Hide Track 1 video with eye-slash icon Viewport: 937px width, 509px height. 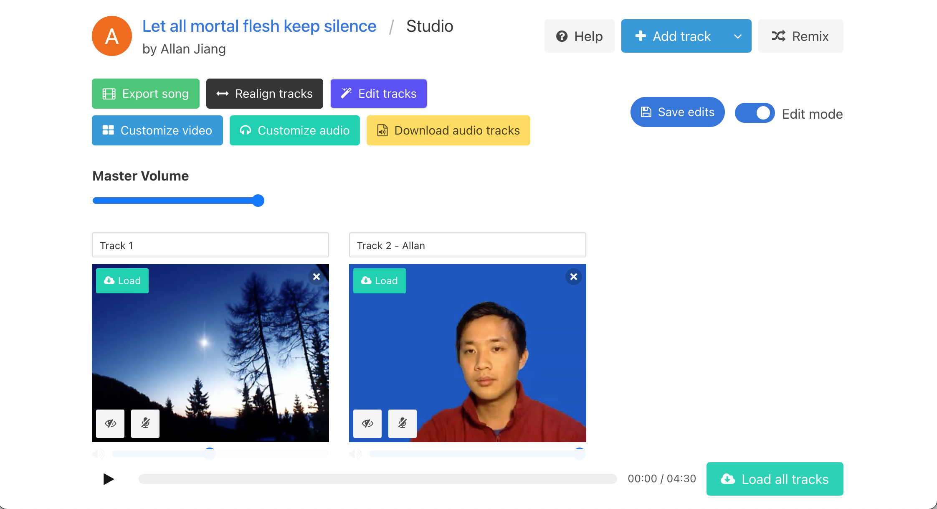click(x=110, y=424)
